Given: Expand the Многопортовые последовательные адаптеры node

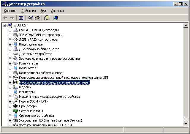Looking at the screenshot, I should pyautogui.click(x=10, y=82).
